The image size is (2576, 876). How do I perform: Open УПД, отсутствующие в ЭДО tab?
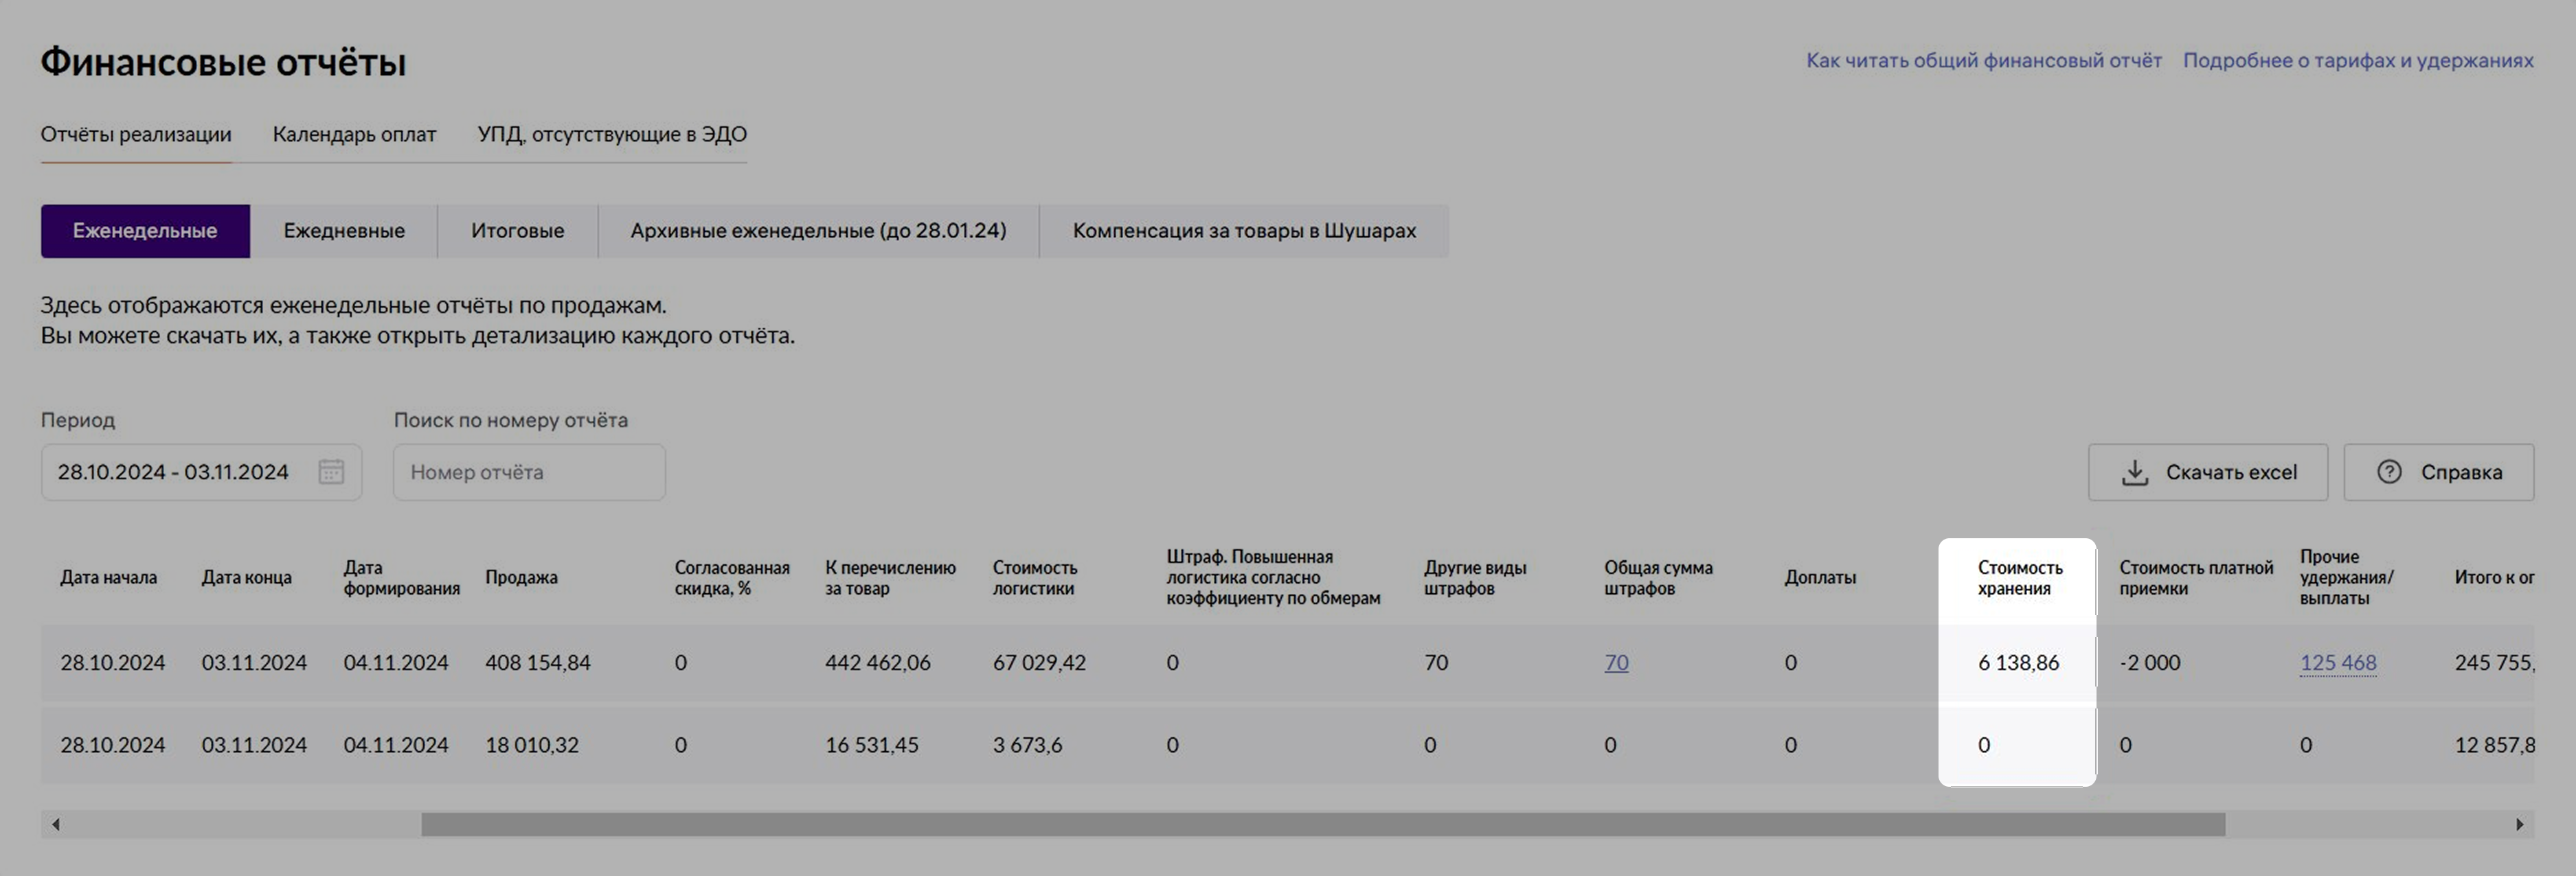click(x=612, y=134)
